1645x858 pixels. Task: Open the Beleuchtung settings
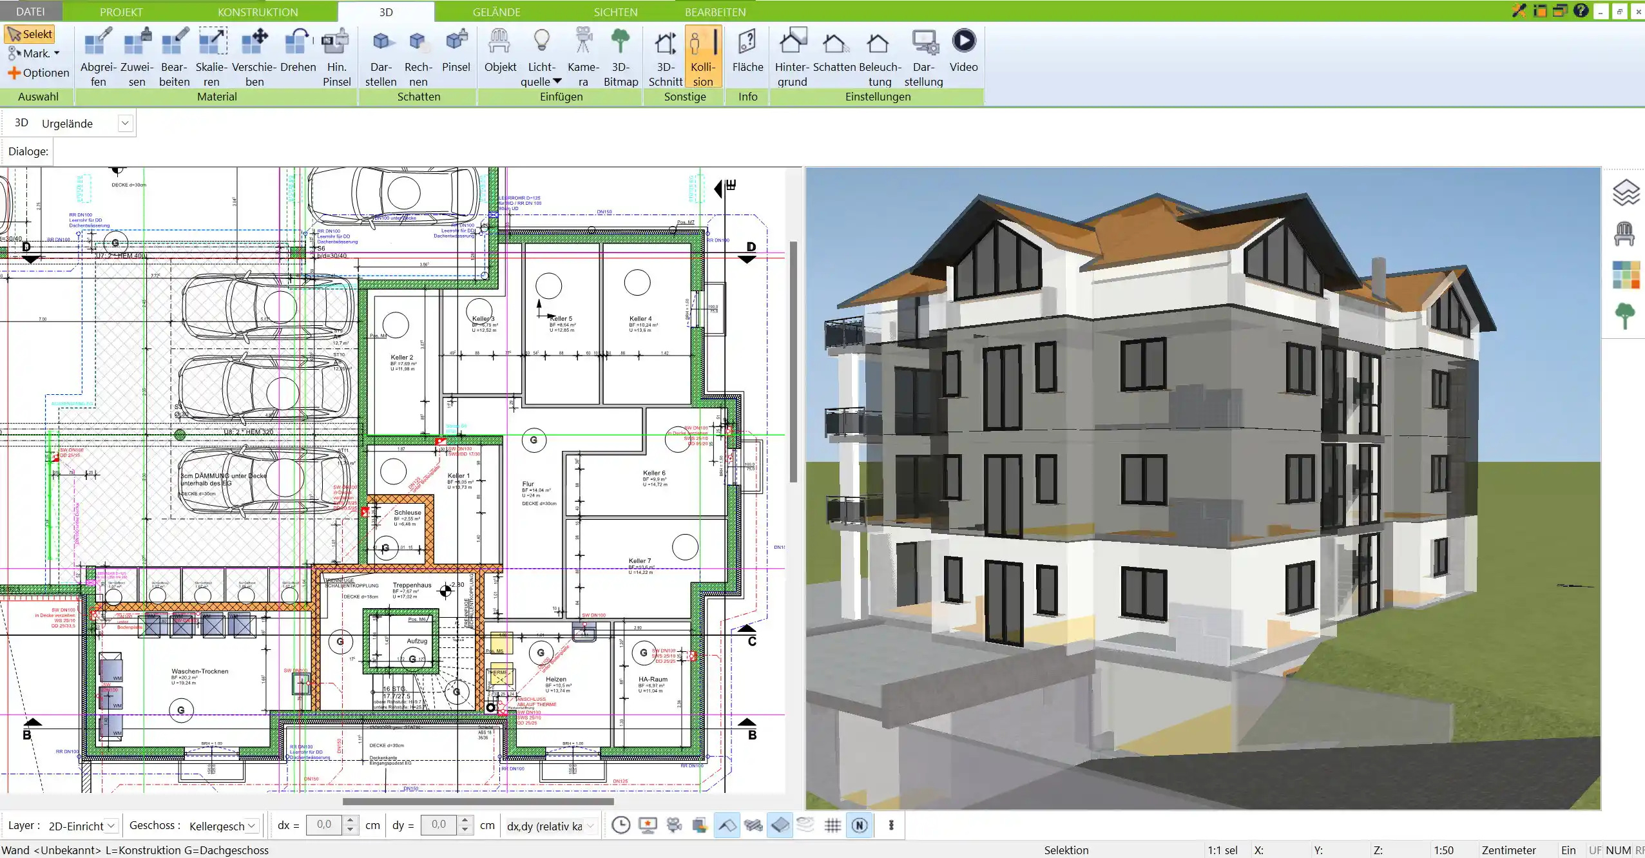click(880, 56)
